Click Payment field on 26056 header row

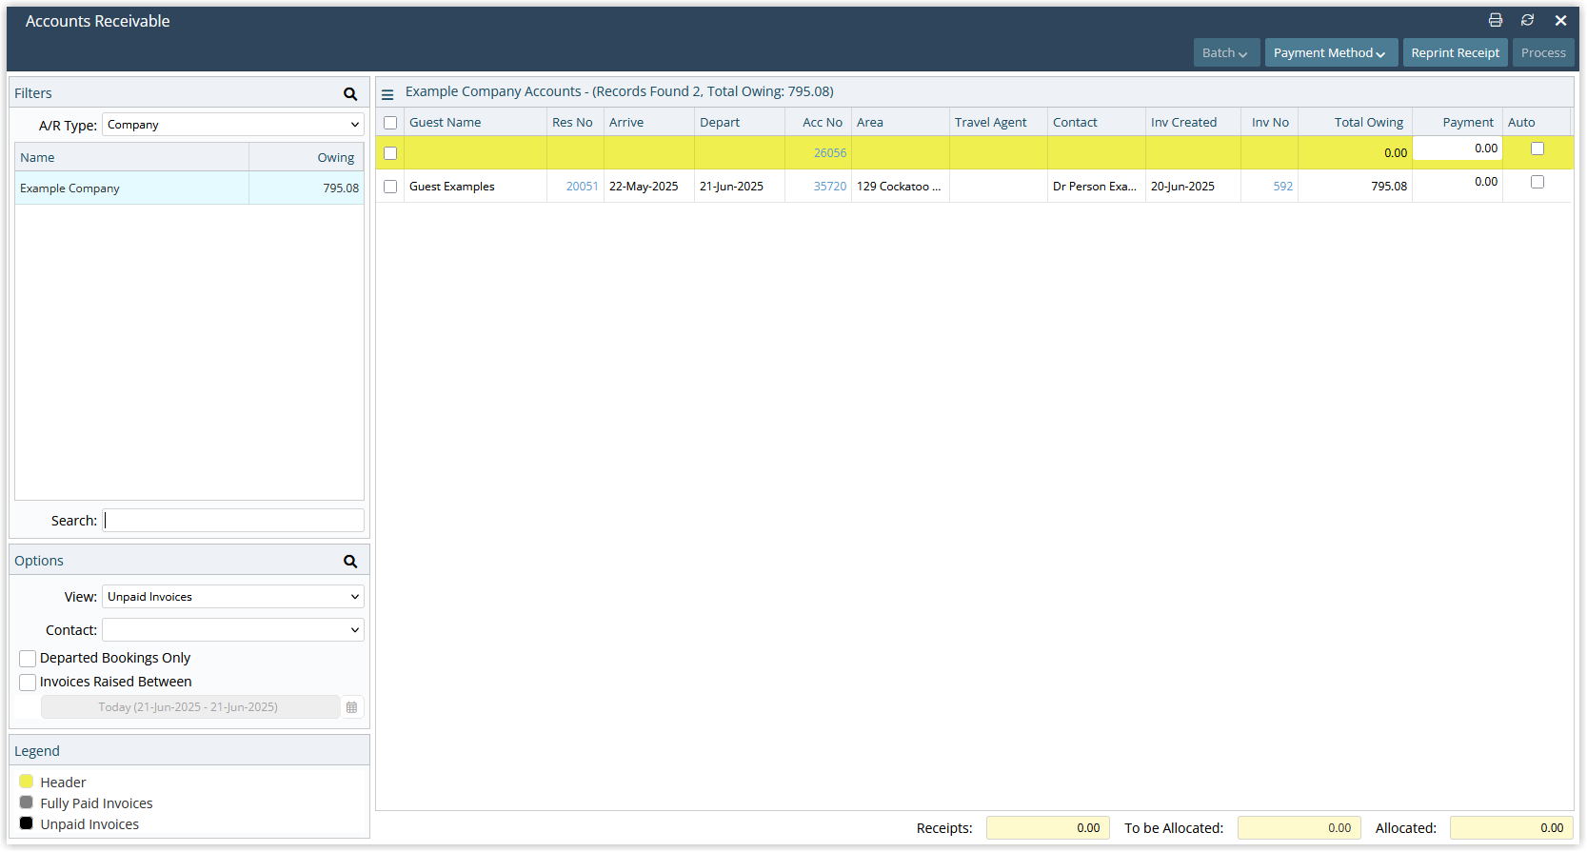pos(1458,149)
